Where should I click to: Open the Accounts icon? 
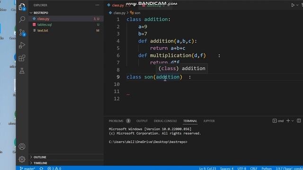tap(22, 146)
